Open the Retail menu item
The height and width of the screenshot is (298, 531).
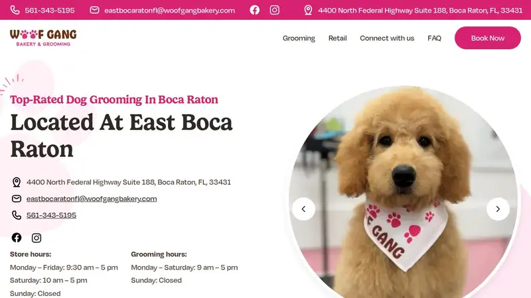click(x=337, y=38)
